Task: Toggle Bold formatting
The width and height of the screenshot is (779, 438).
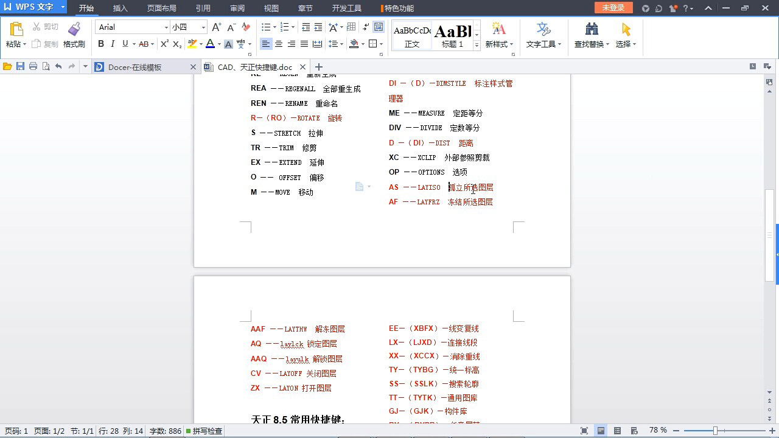Action: [101, 44]
